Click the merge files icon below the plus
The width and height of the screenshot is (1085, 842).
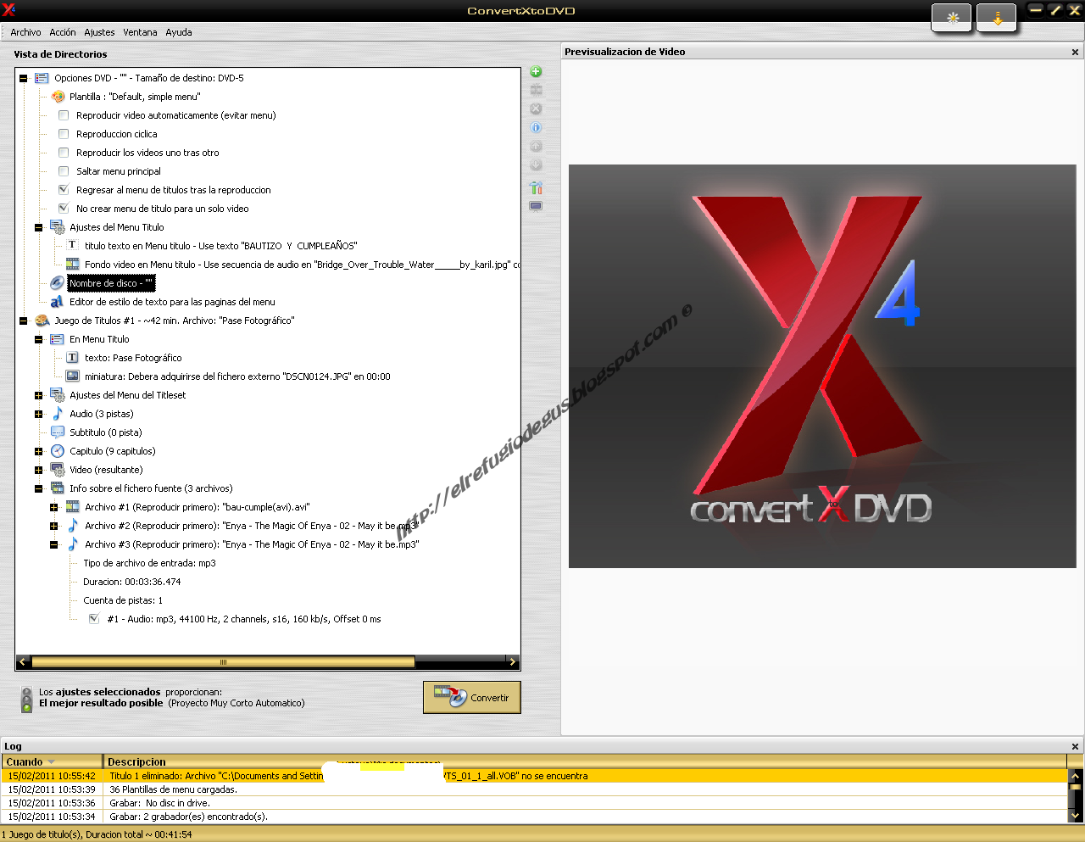(535, 90)
